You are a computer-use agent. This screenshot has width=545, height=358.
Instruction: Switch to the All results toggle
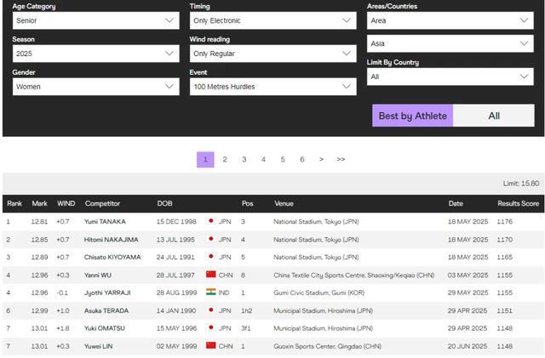pyautogui.click(x=494, y=116)
